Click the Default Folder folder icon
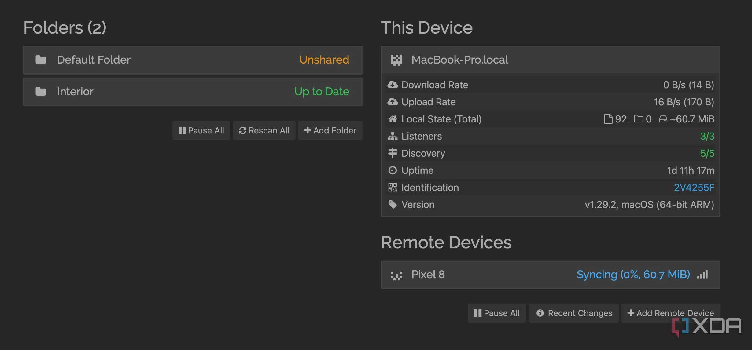 [41, 60]
